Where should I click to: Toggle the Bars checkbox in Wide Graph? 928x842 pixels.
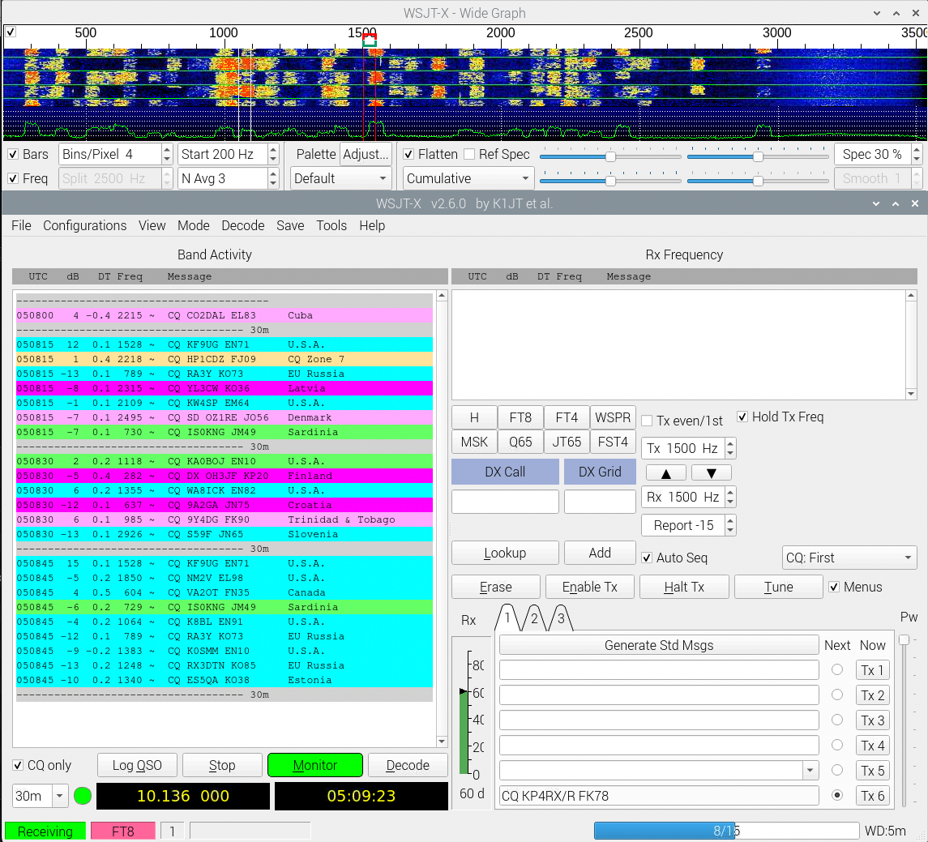[x=13, y=155]
